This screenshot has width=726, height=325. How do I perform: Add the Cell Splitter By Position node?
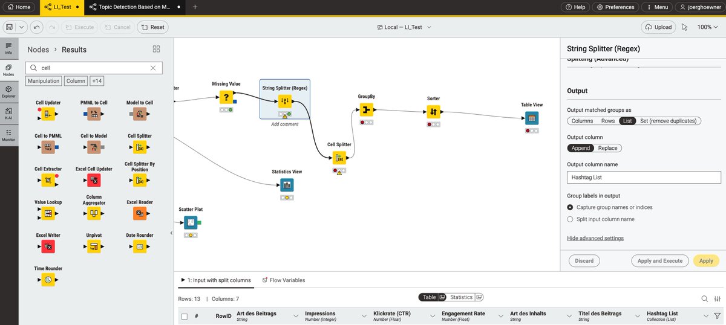pos(140,180)
